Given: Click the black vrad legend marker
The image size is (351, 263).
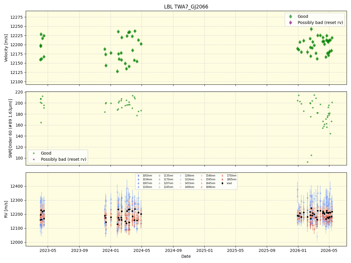Looking at the screenshot, I should pos(222,183).
